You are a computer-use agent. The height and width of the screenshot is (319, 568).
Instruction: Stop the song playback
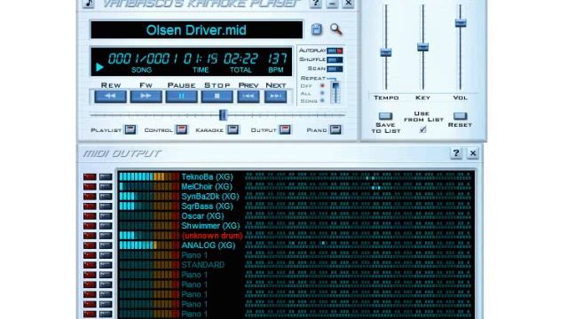point(217,97)
